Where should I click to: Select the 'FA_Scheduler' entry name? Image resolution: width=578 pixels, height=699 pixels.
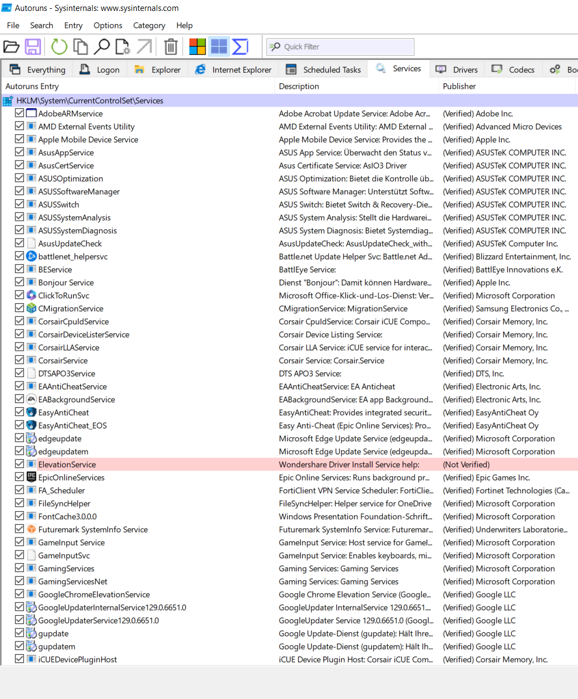62,490
